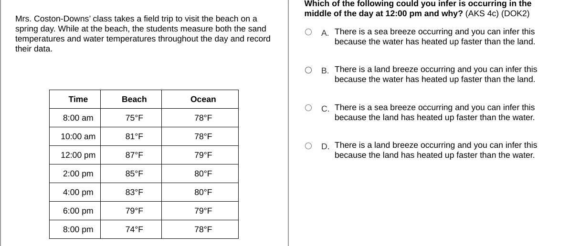The image size is (569, 246).
Task: Click the field trip passage paragraph
Action: 143,34
